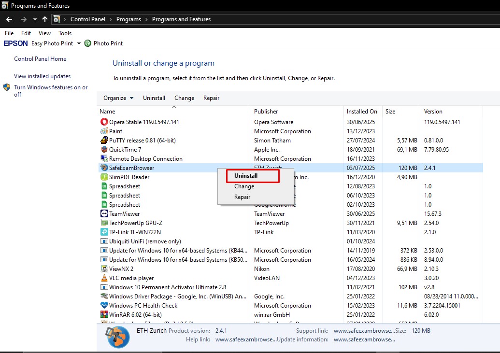Image resolution: width=500 pixels, height=353 pixels.
Task: Click the SlimPDF Reader icon
Action: point(104,177)
